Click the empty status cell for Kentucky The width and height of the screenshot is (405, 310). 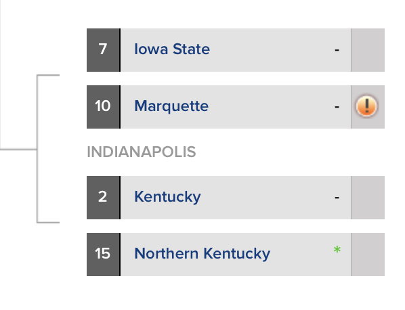click(368, 198)
